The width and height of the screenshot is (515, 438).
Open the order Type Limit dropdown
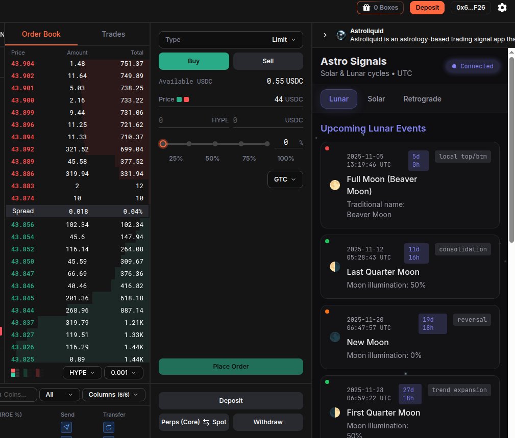tap(231, 40)
